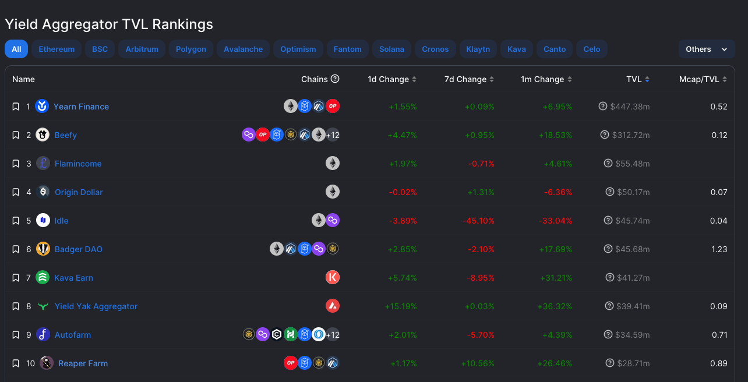
Task: Expand the +12 chains badge in Beefy row
Action: pyautogui.click(x=333, y=135)
